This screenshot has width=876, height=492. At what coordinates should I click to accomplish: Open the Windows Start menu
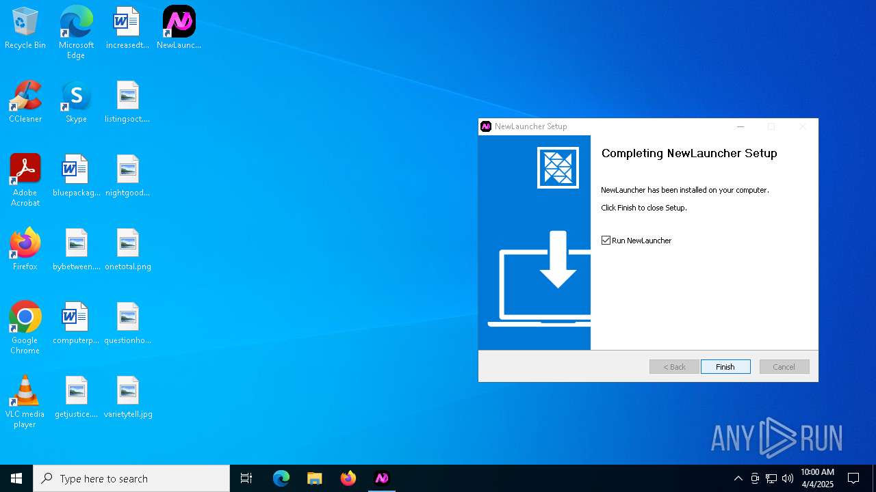tap(16, 478)
